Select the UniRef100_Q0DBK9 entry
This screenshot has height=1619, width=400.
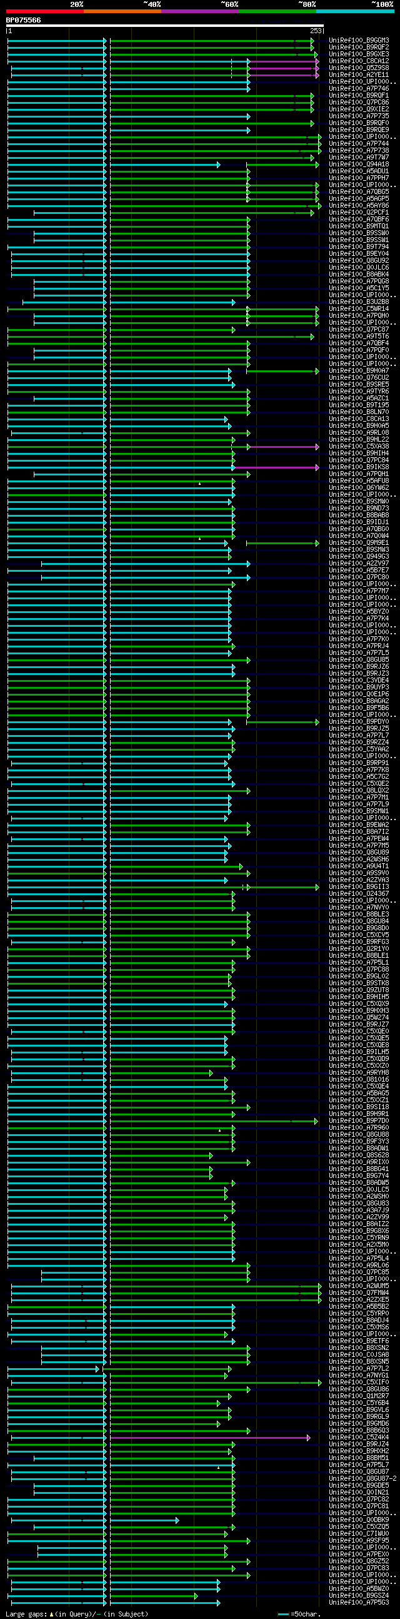[x=359, y=1520]
